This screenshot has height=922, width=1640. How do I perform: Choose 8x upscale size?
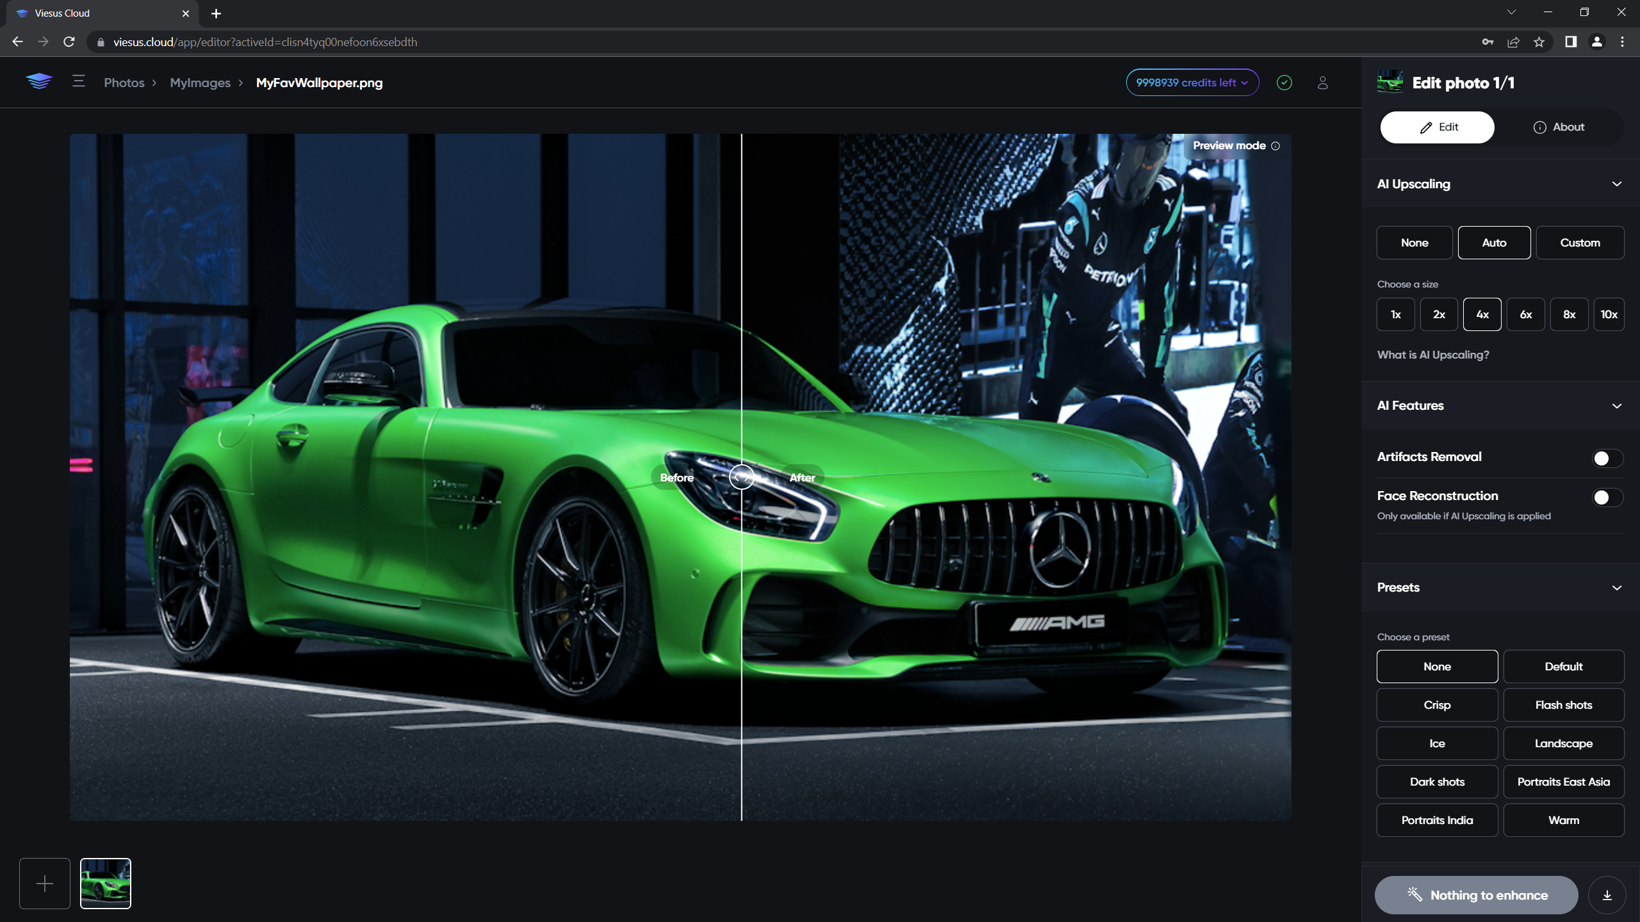tap(1569, 314)
